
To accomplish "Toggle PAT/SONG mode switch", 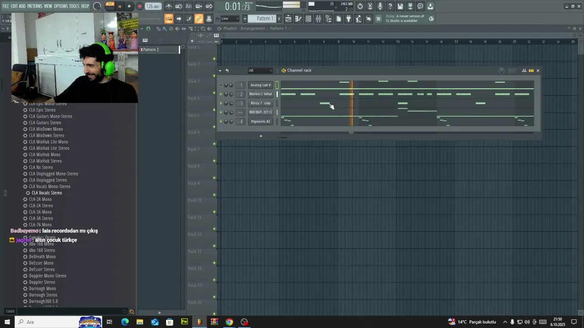I will (x=110, y=6).
